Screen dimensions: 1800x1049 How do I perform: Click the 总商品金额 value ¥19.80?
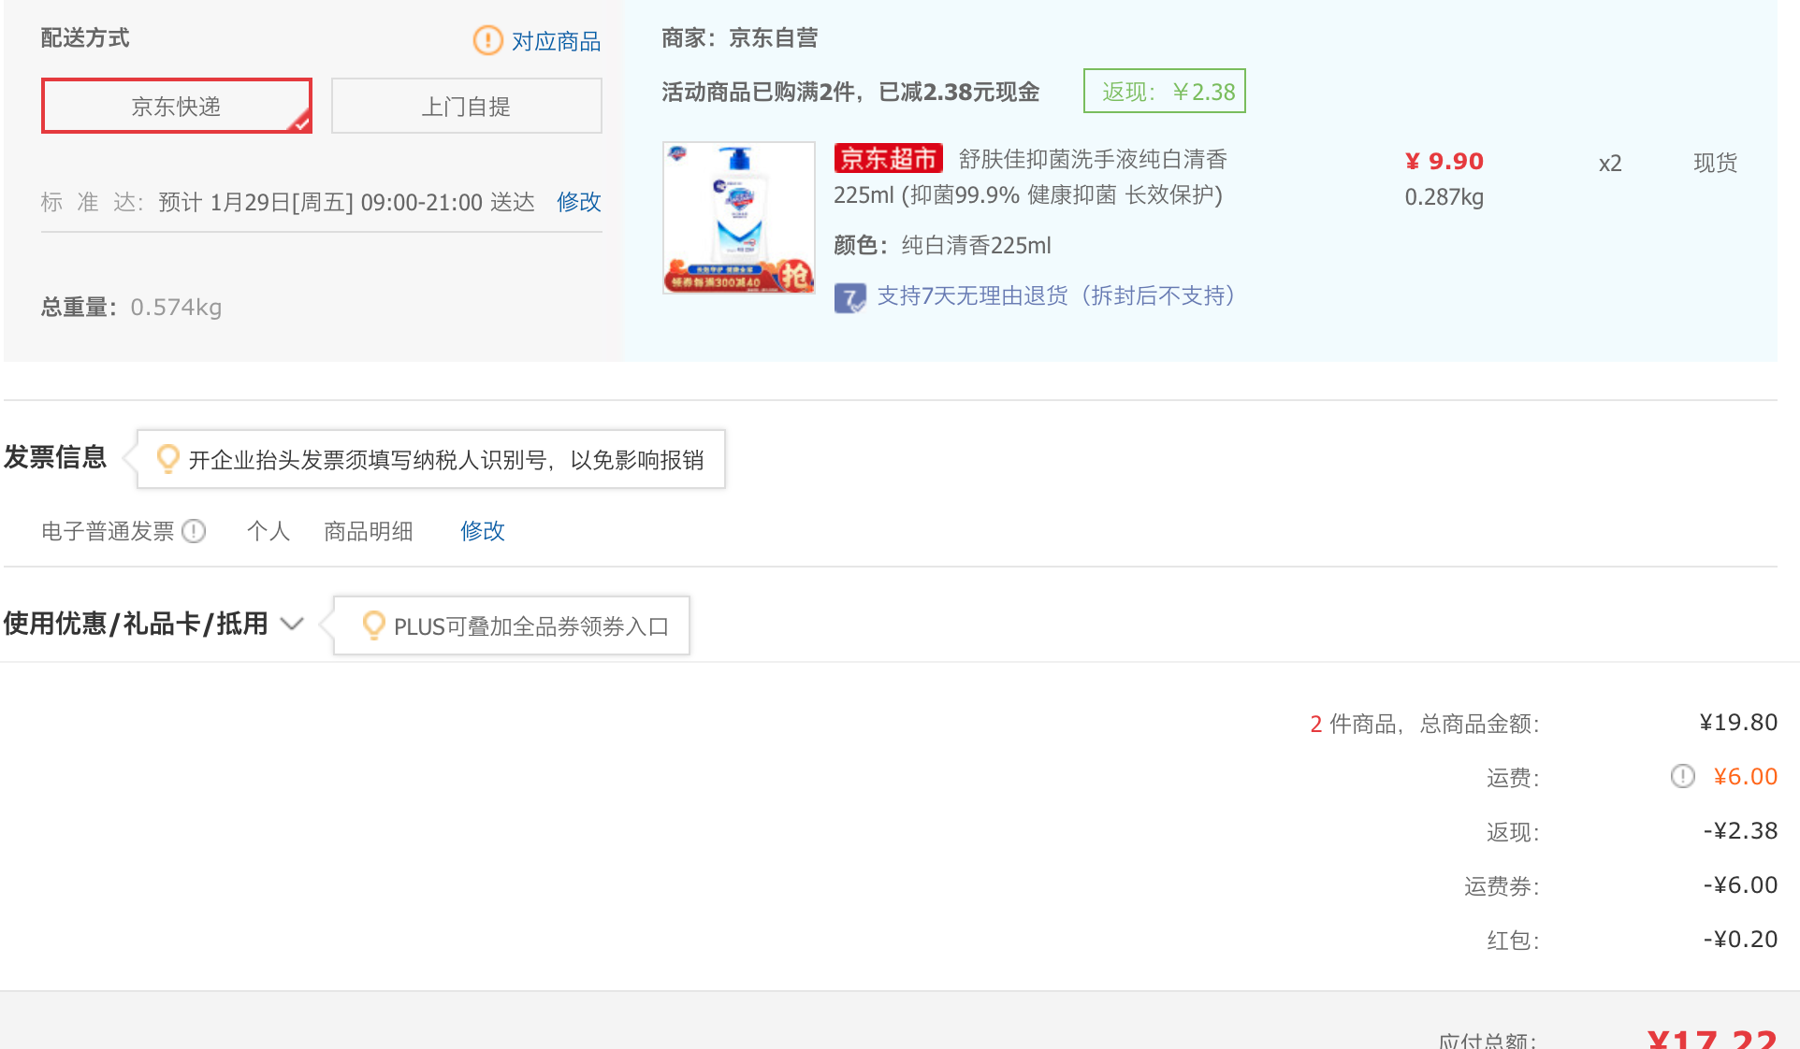click(1738, 722)
